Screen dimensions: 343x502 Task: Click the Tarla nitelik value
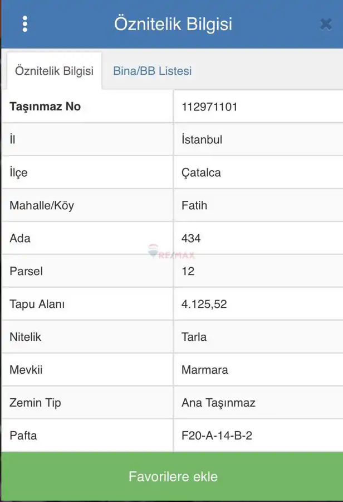[194, 337]
